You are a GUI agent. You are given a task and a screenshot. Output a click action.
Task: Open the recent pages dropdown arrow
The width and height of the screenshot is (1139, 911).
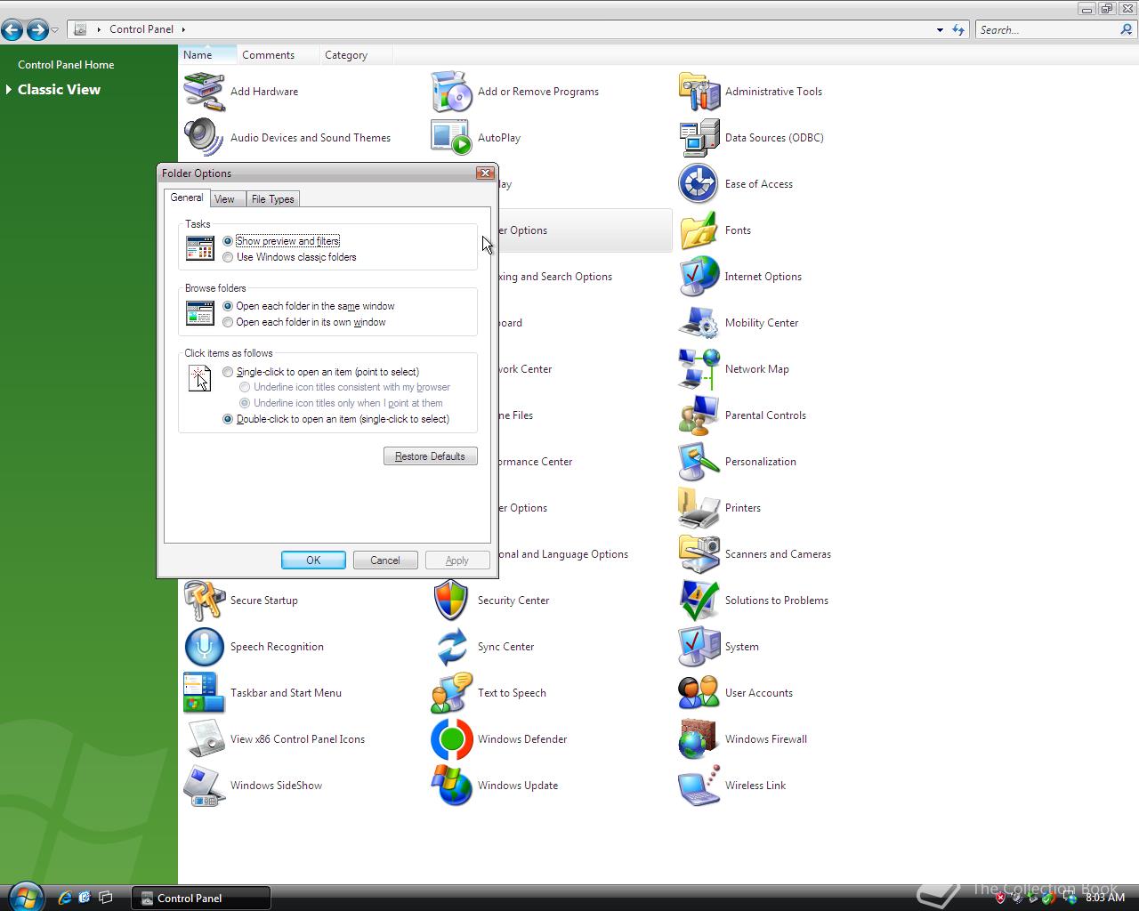(x=55, y=30)
